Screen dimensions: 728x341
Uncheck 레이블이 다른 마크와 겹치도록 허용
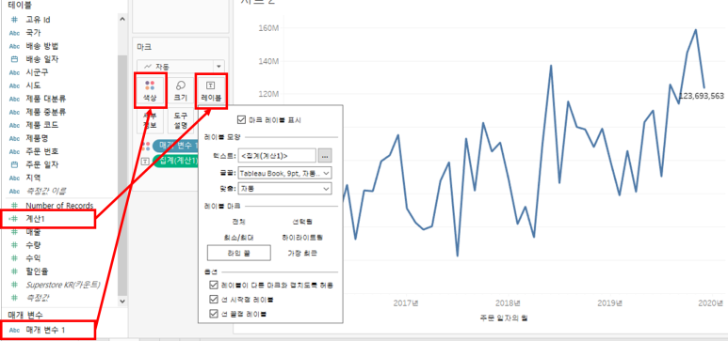coord(214,285)
